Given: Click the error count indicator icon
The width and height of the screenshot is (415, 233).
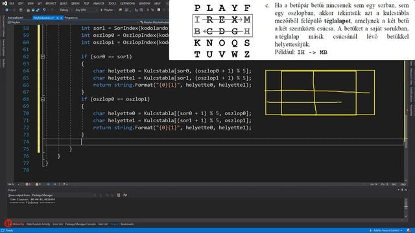Looking at the screenshot, I should tap(28, 184).
